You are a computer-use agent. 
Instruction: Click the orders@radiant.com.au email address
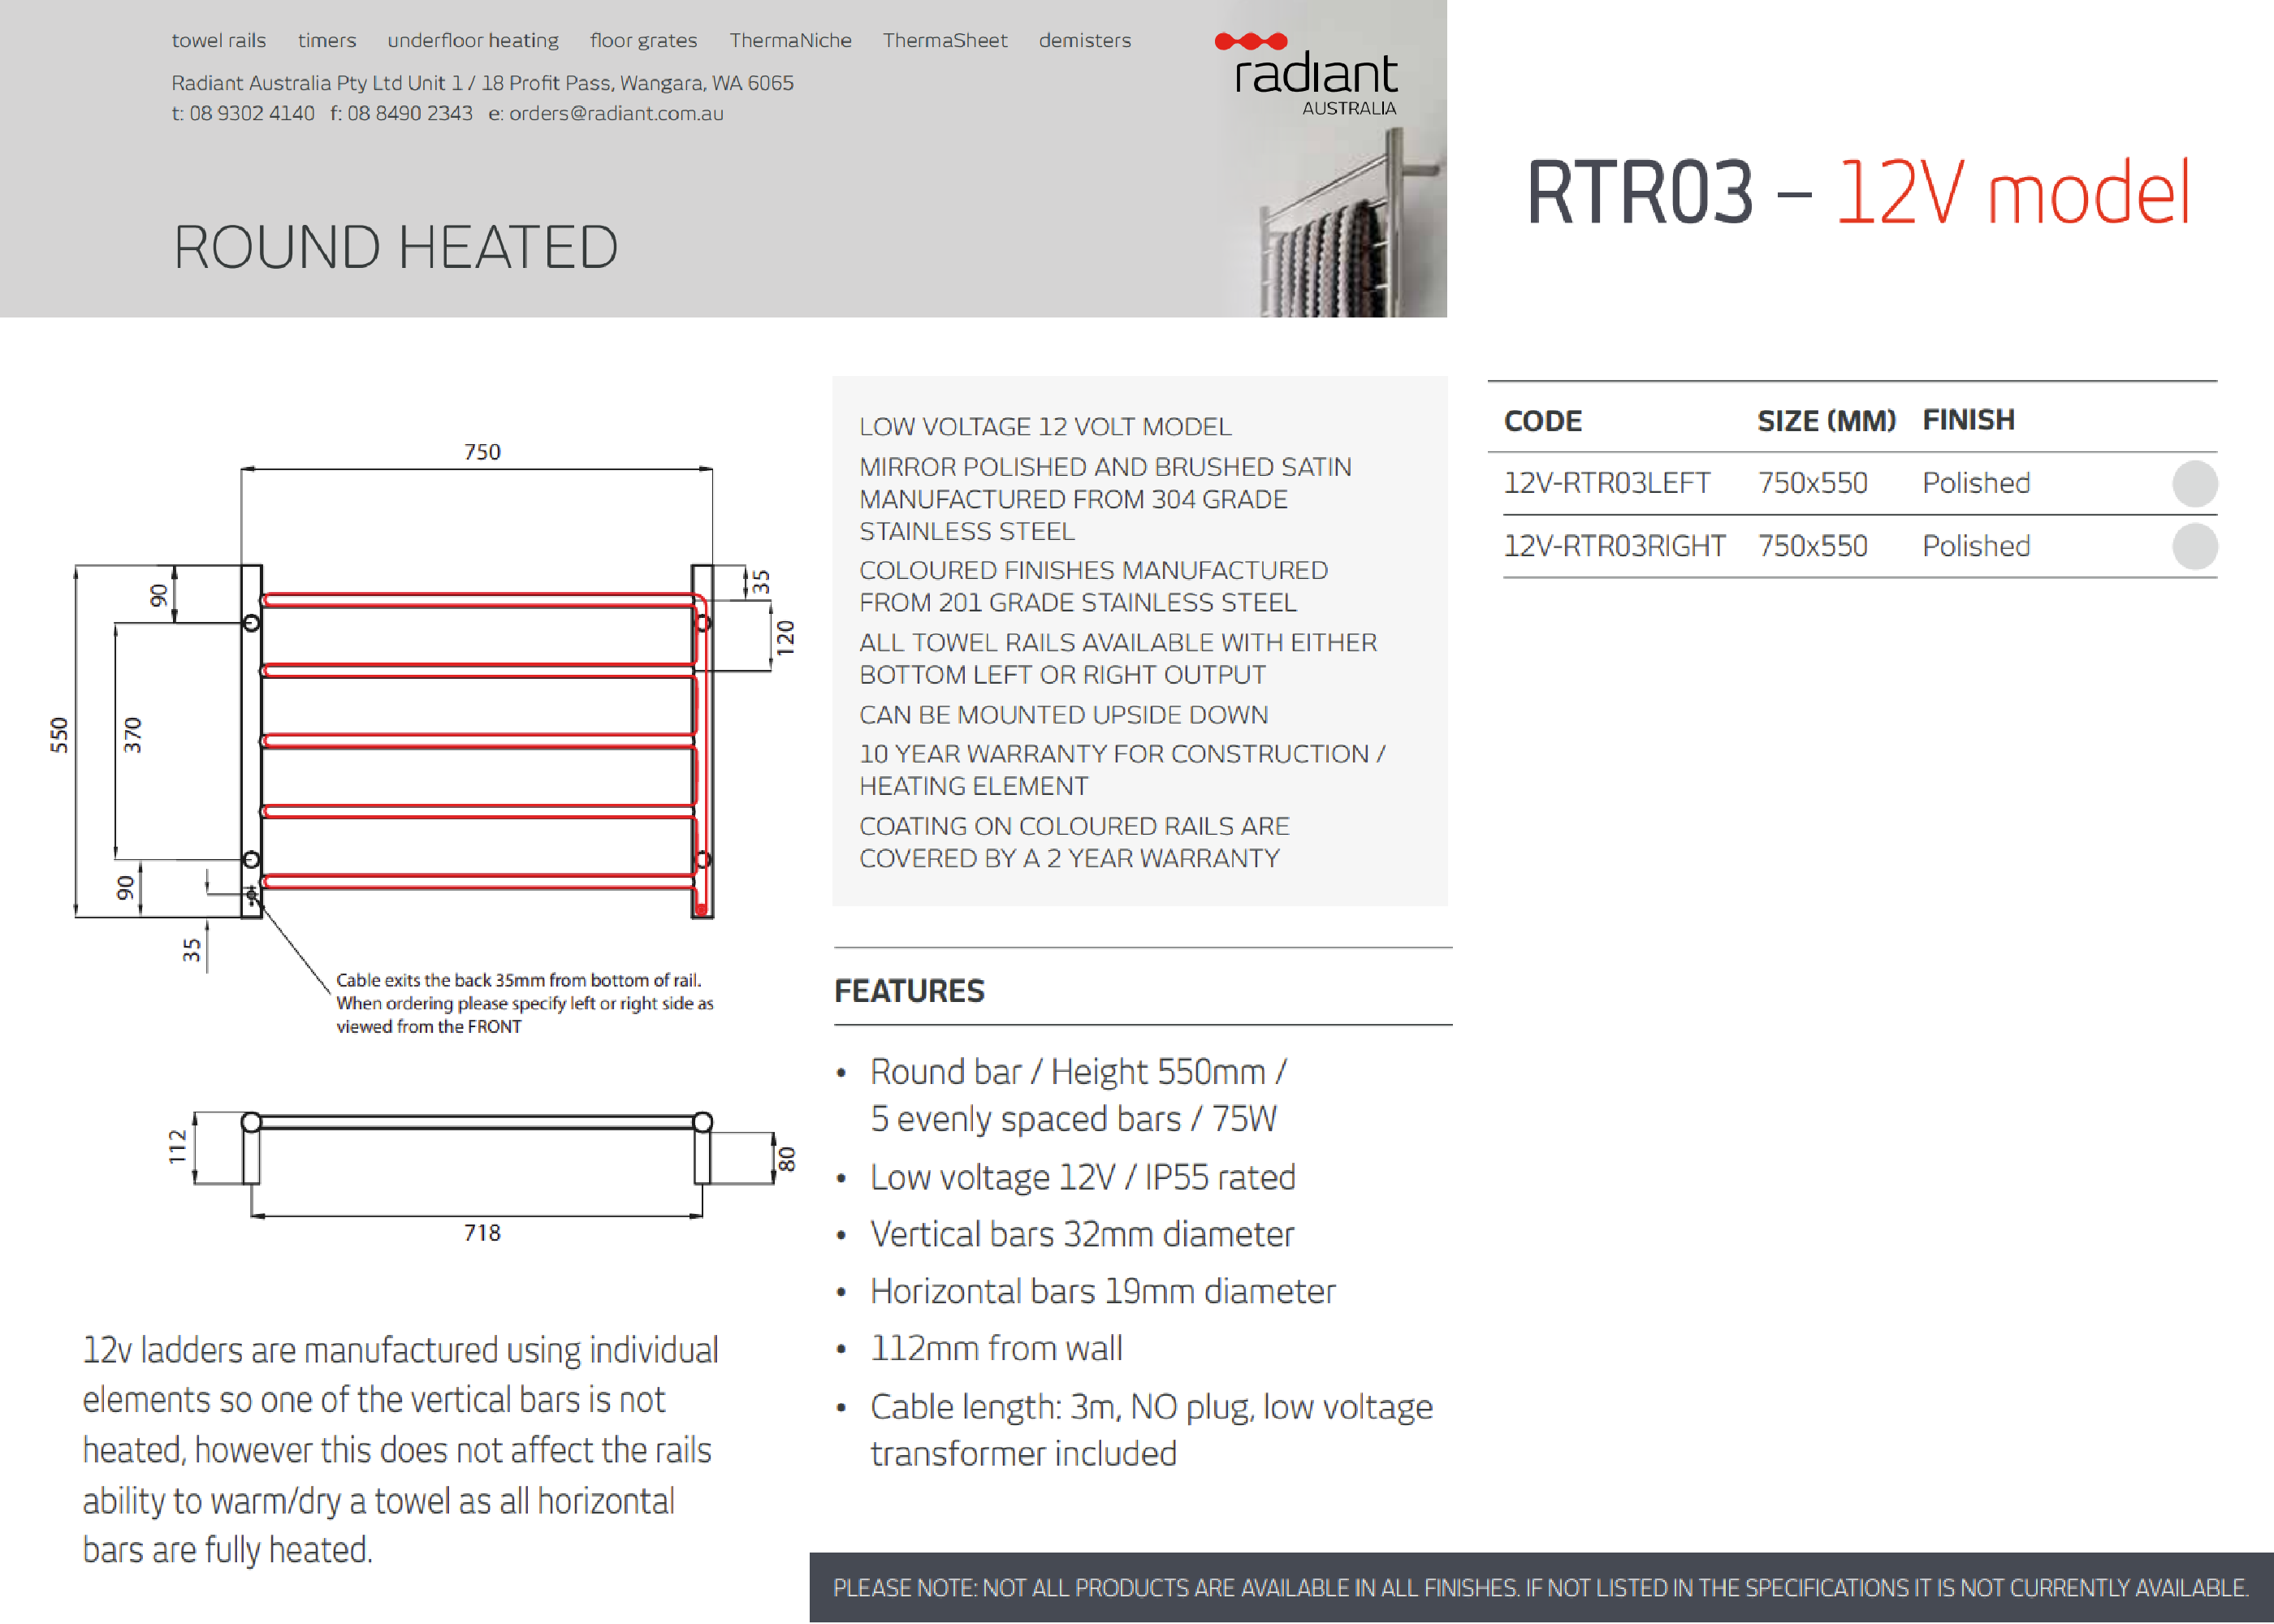click(x=616, y=114)
